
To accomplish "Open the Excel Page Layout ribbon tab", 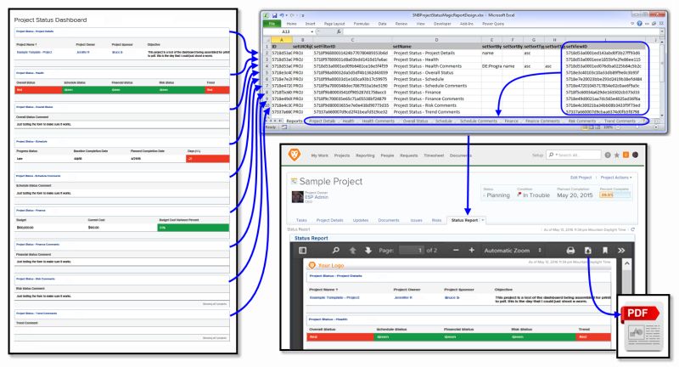I will click(334, 24).
